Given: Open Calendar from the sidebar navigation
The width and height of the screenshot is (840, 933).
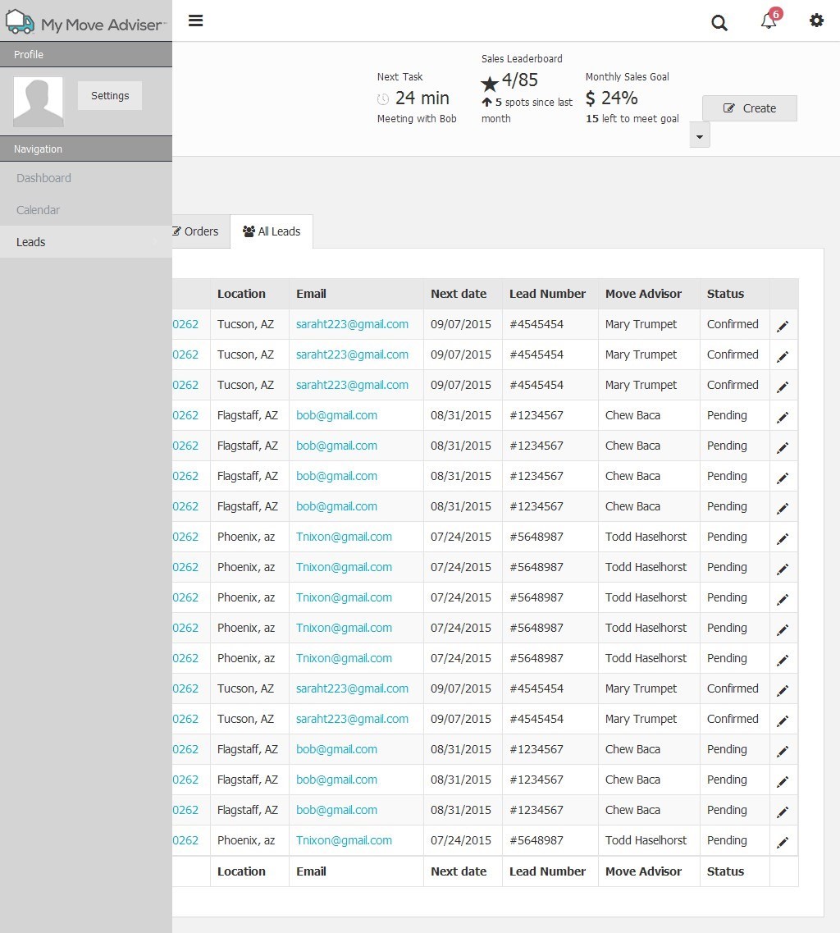Looking at the screenshot, I should coord(38,210).
